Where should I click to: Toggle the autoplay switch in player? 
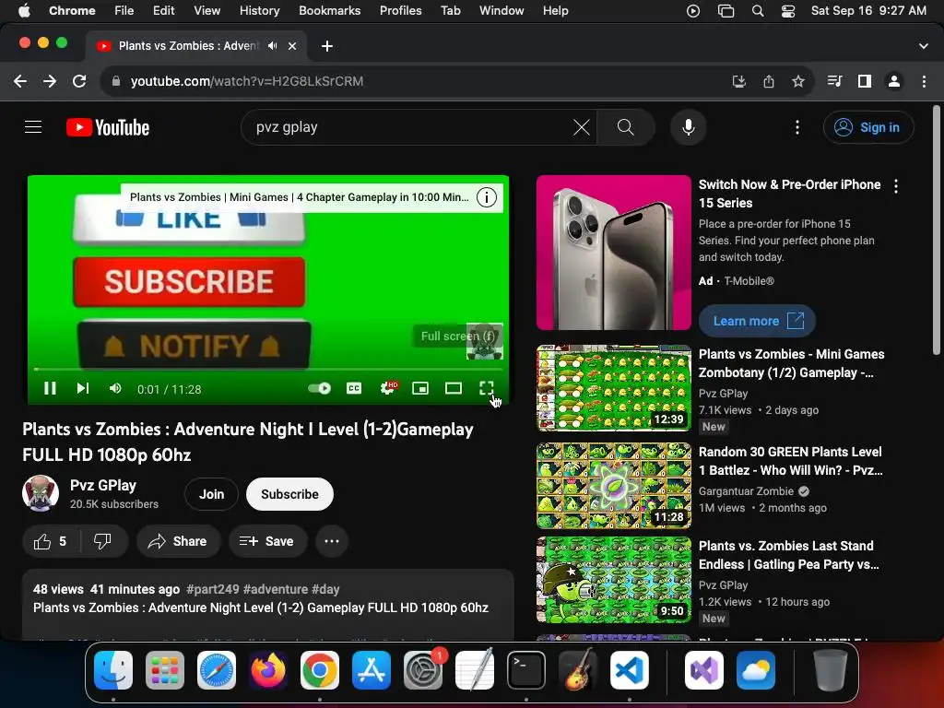coord(319,388)
